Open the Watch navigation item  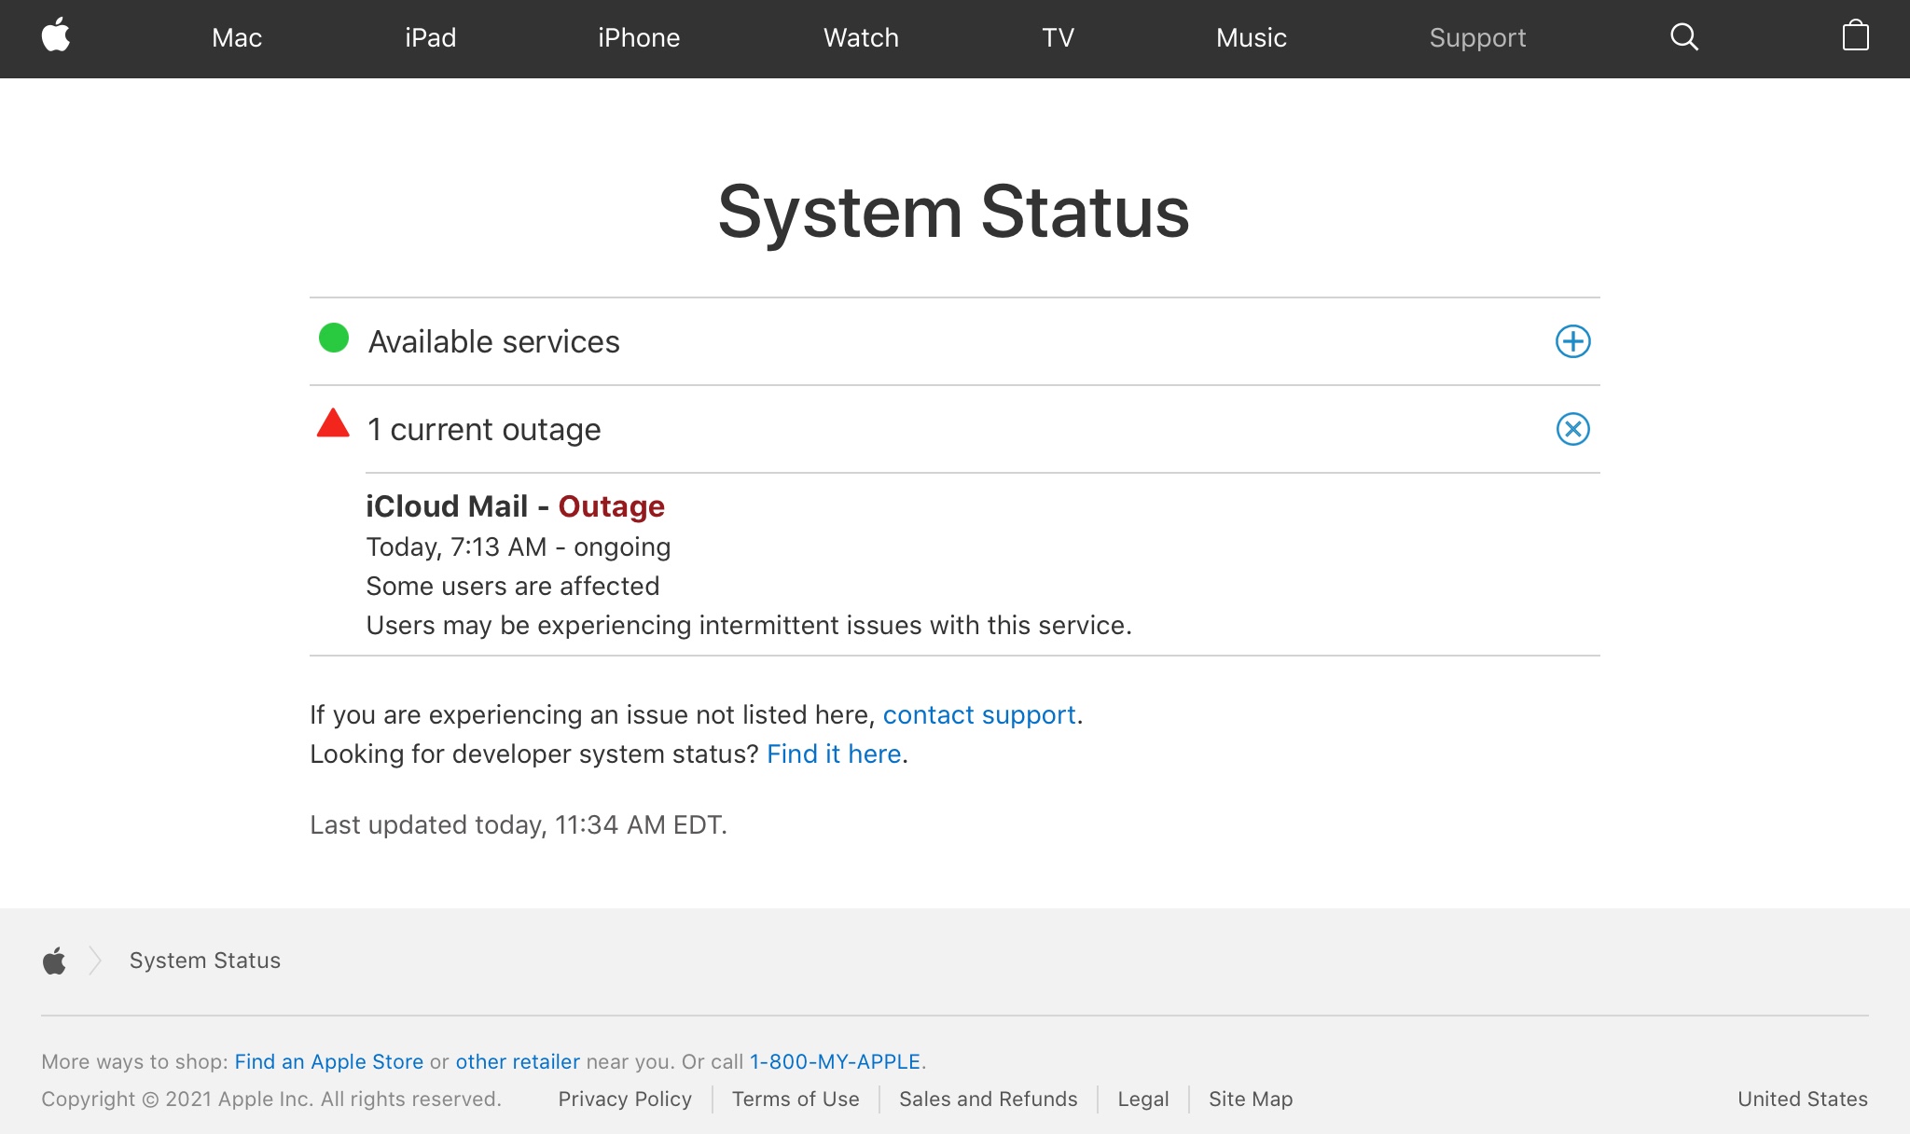[861, 38]
